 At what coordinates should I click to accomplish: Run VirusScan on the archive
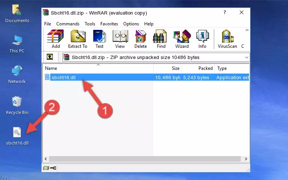[x=227, y=39]
